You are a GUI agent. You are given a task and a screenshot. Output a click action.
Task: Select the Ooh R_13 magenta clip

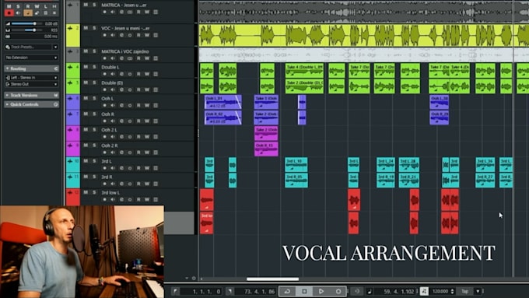266,149
